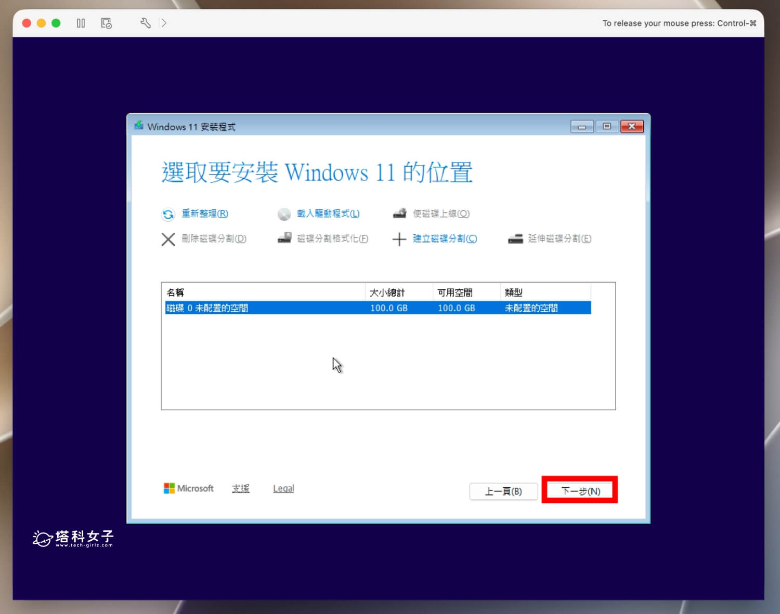Click 未配置的空間 type cell
Screen dimensions: 780x614
pos(531,308)
